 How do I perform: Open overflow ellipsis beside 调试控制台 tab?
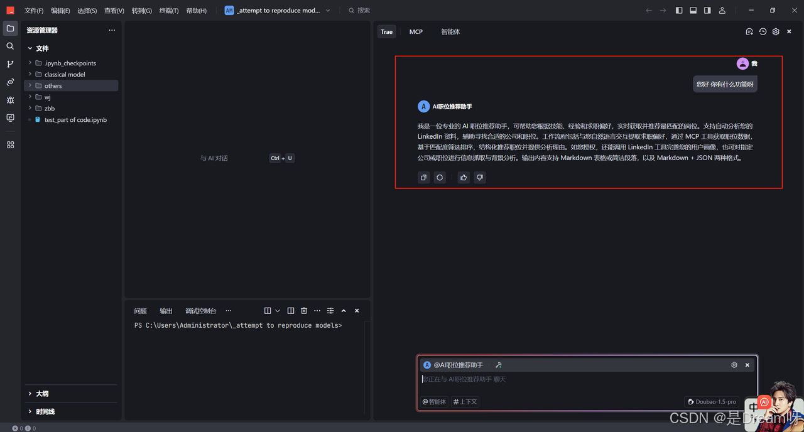[x=229, y=311]
